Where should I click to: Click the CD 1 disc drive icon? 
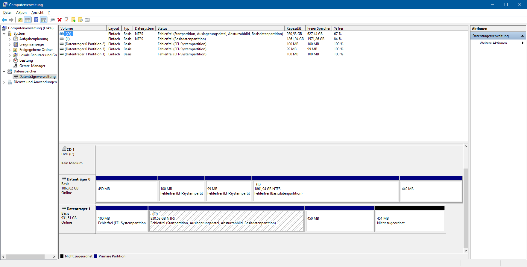point(64,149)
